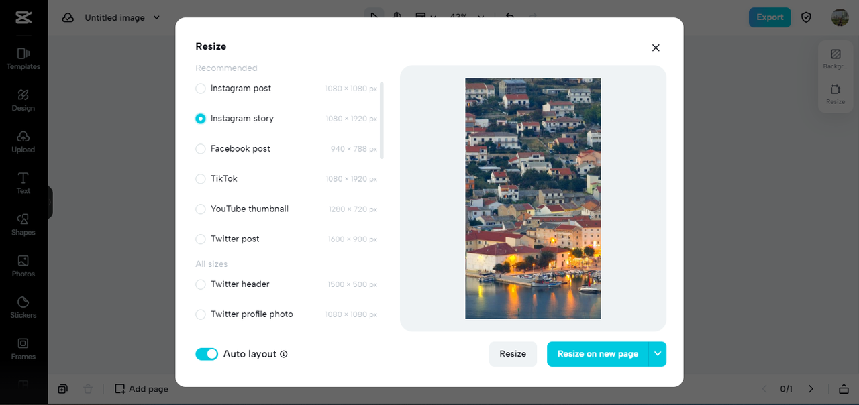
Task: Toggle the Auto layout switch
Action: tap(207, 354)
